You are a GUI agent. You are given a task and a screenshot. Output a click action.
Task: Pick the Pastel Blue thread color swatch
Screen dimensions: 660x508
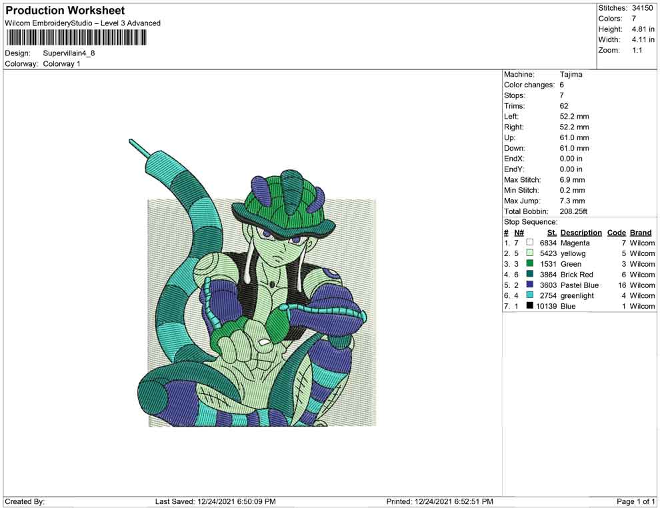(530, 285)
